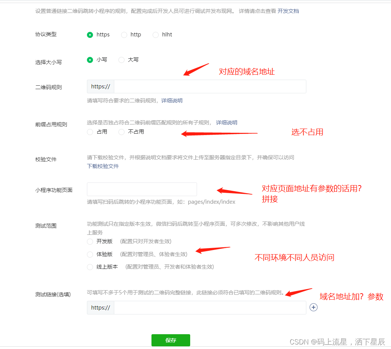The height and width of the screenshot is (349, 391).
Task: Click the plus icon to add test link
Action: [x=314, y=308]
